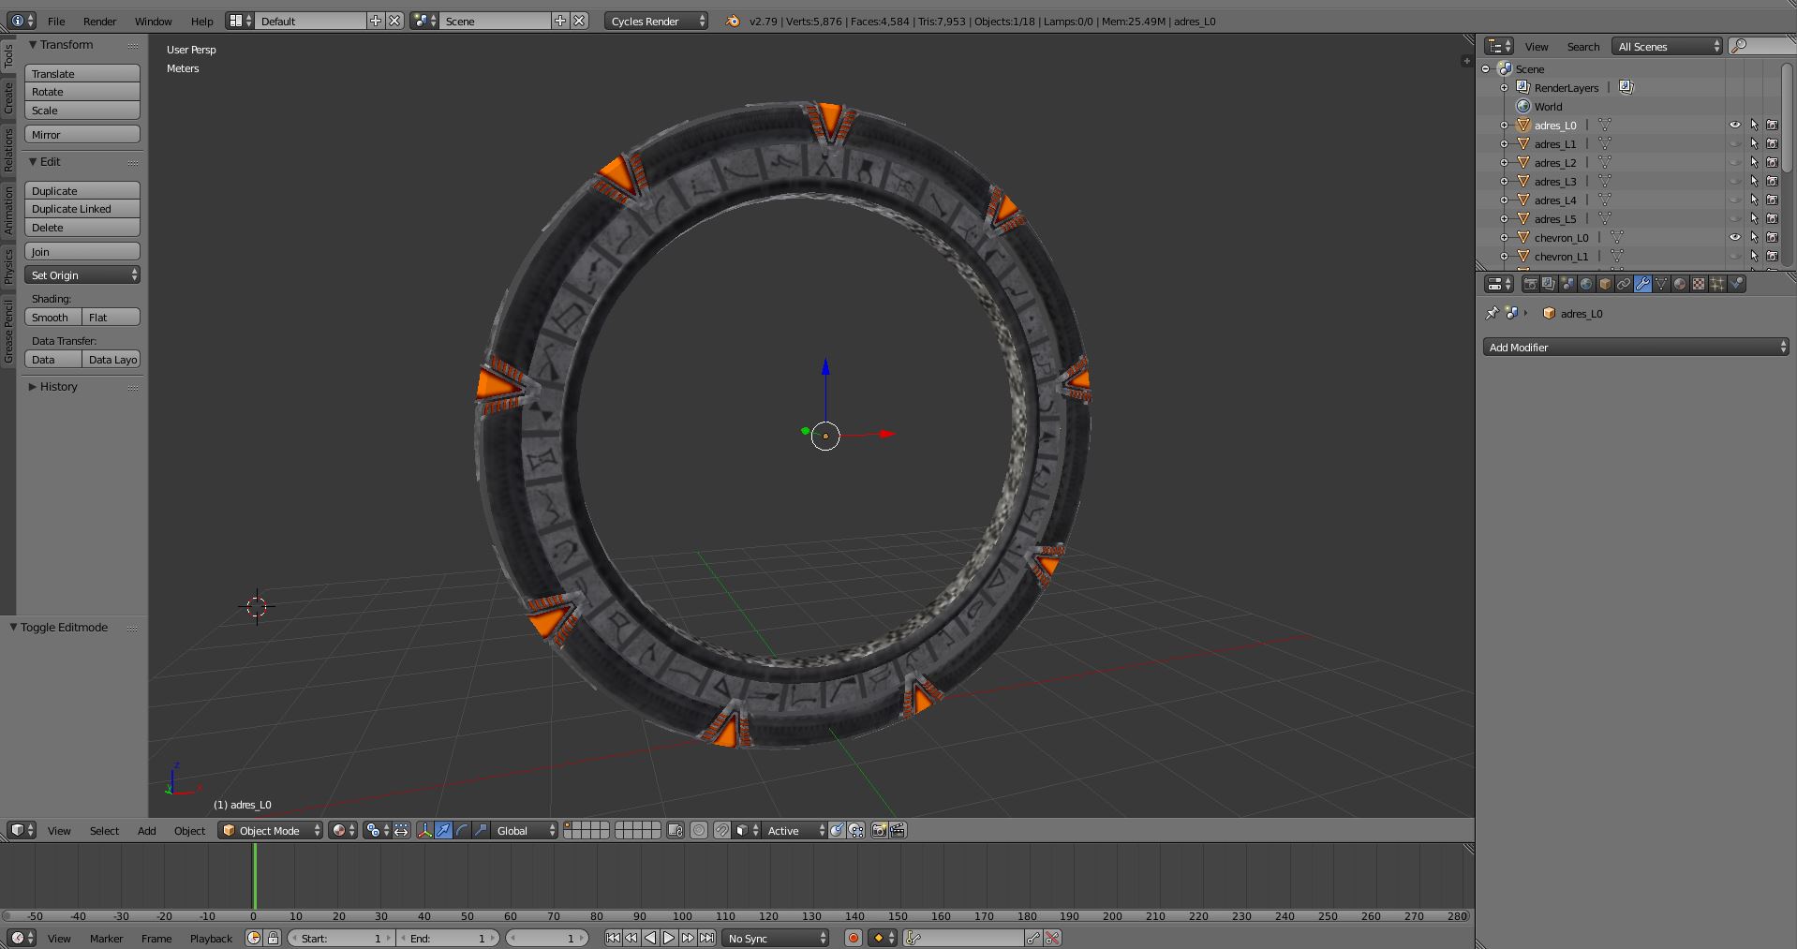Click Blender logo icon in info bar
The image size is (1797, 949).
click(732, 21)
